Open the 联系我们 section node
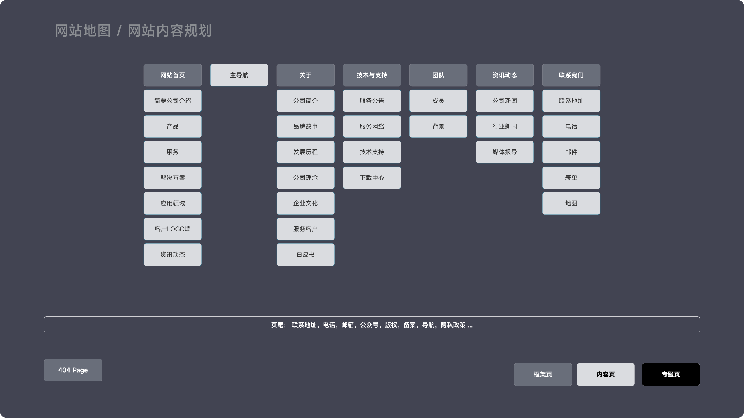 tap(571, 75)
